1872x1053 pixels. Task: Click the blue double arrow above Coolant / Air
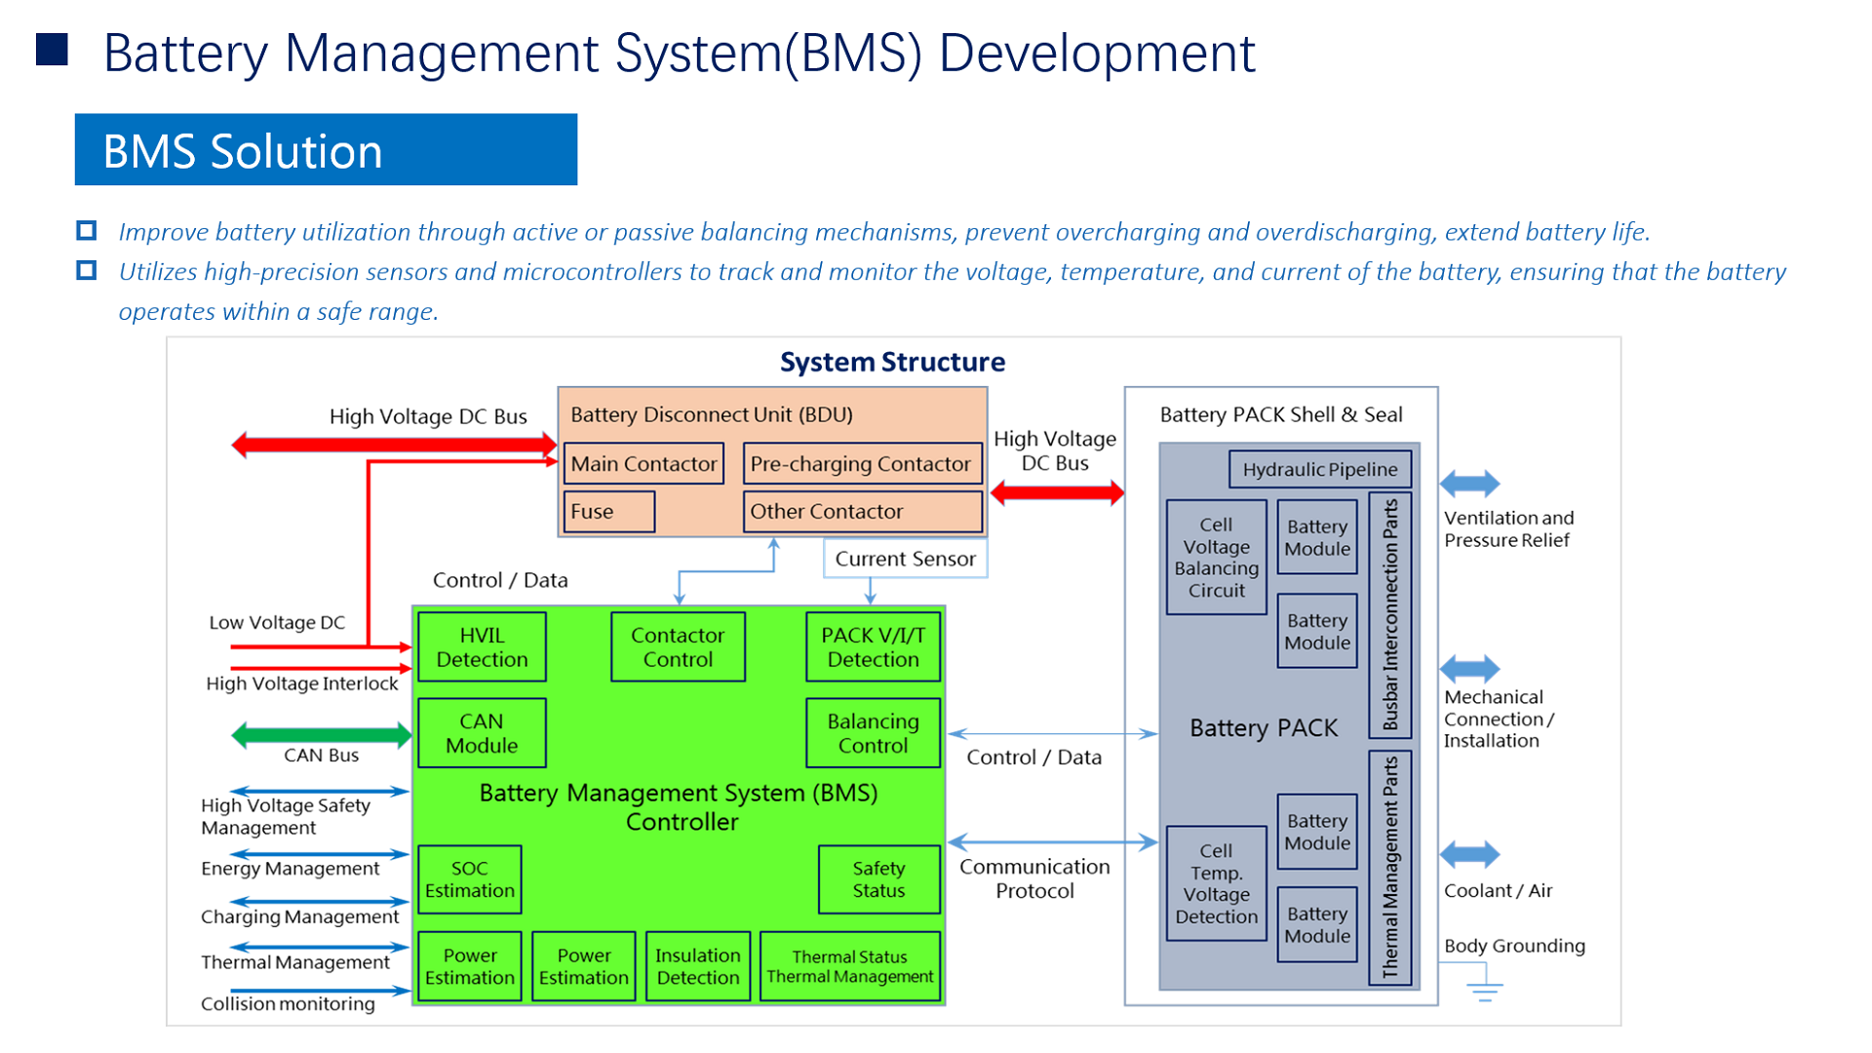coord(1469,854)
